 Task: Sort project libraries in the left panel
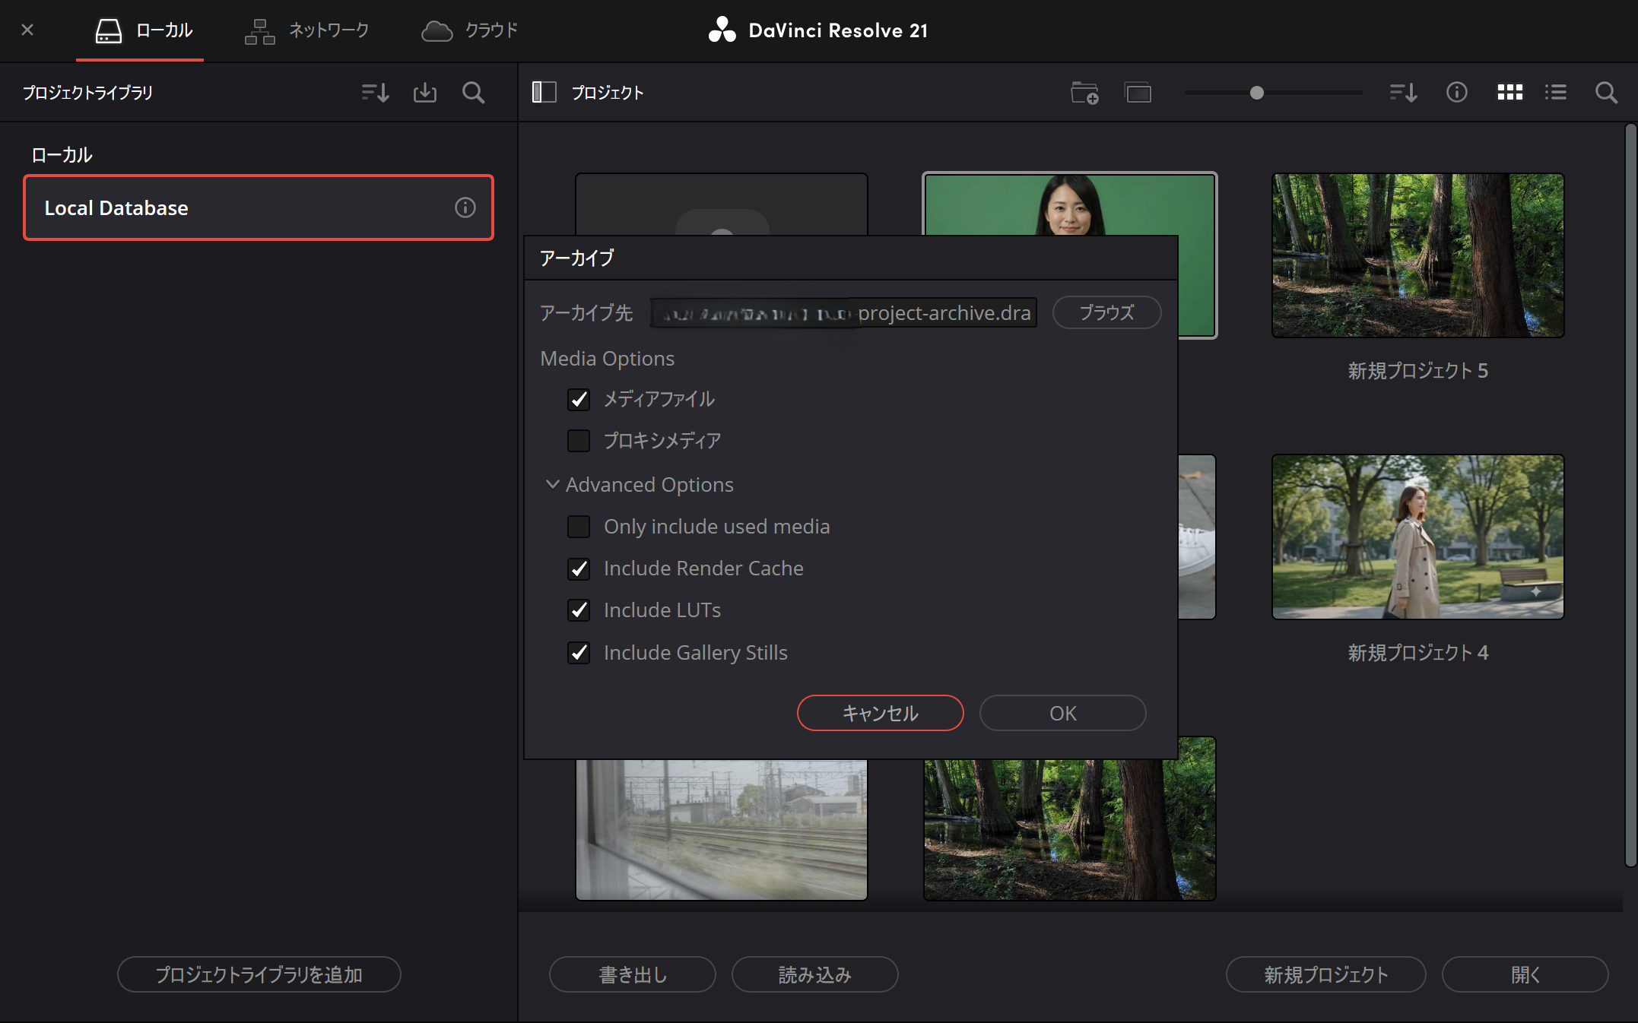375,93
